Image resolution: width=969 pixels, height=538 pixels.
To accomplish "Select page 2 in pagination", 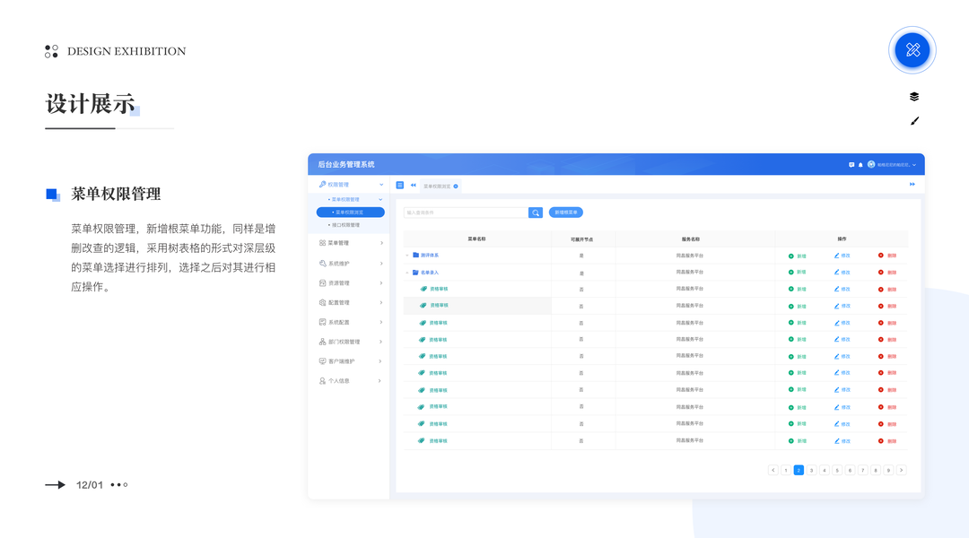I will 799,471.
